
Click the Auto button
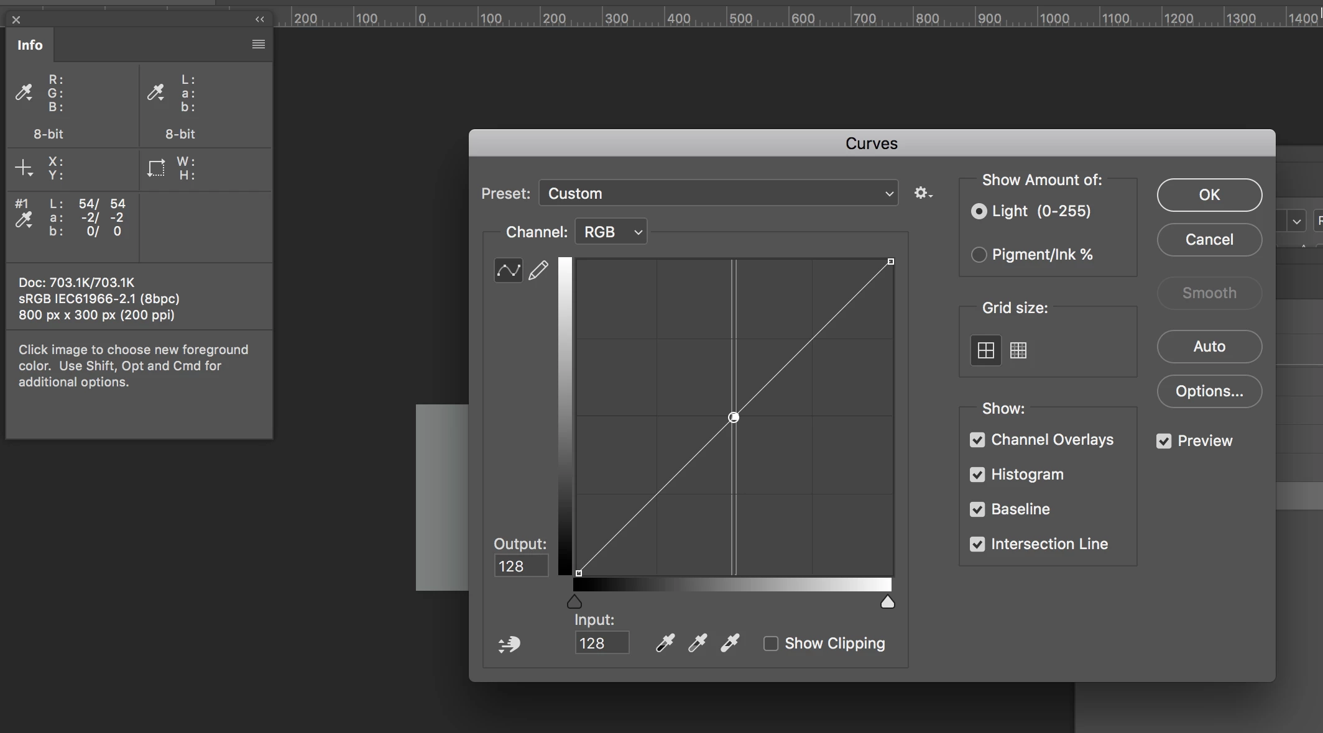click(1209, 347)
